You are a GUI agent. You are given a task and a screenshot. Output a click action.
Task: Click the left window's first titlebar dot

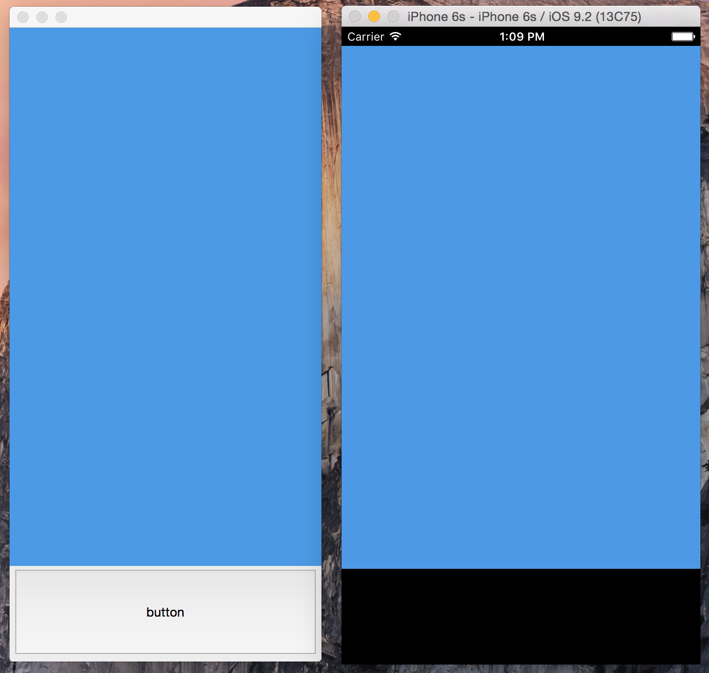pyautogui.click(x=23, y=17)
